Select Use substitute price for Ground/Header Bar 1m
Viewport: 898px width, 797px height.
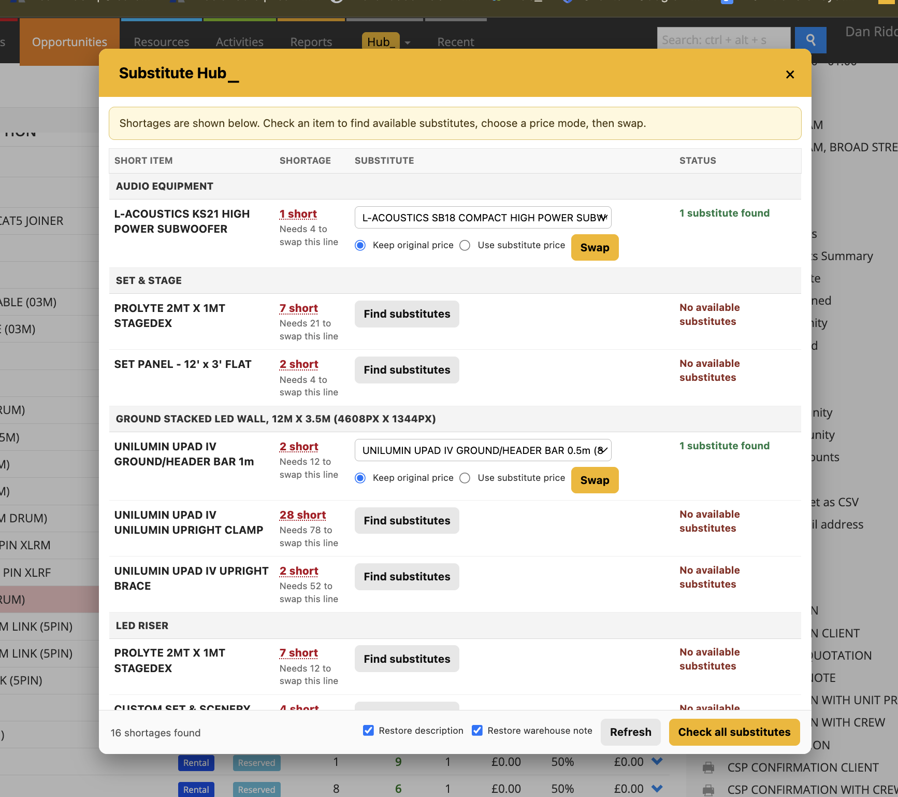(x=465, y=478)
